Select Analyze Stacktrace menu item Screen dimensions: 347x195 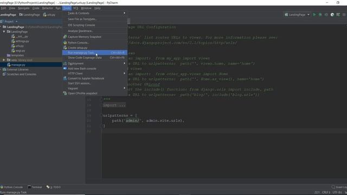[95, 31]
